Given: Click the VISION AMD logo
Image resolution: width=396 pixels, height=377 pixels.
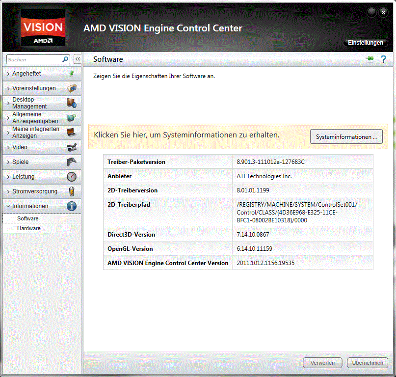Looking at the screenshot, I should click(x=43, y=27).
